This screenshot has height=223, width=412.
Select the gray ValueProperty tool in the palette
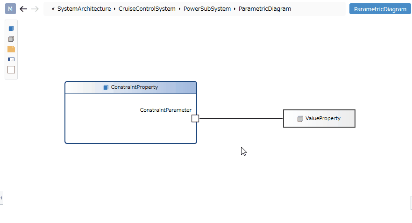[11, 39]
